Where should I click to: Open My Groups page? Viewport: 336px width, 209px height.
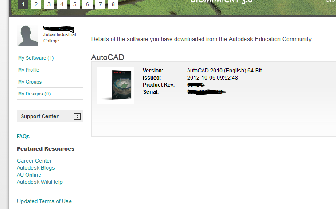30,82
